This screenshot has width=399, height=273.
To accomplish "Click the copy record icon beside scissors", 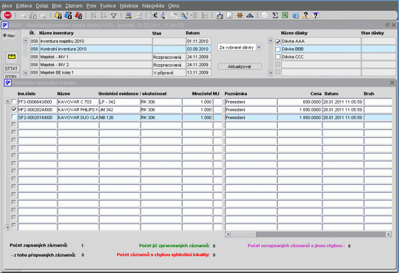I will 164,15.
